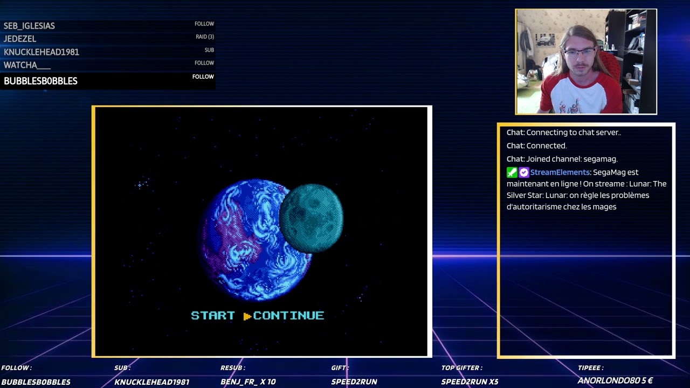
Task: Click the 'Chat: Connected.' line
Action: [536, 146]
